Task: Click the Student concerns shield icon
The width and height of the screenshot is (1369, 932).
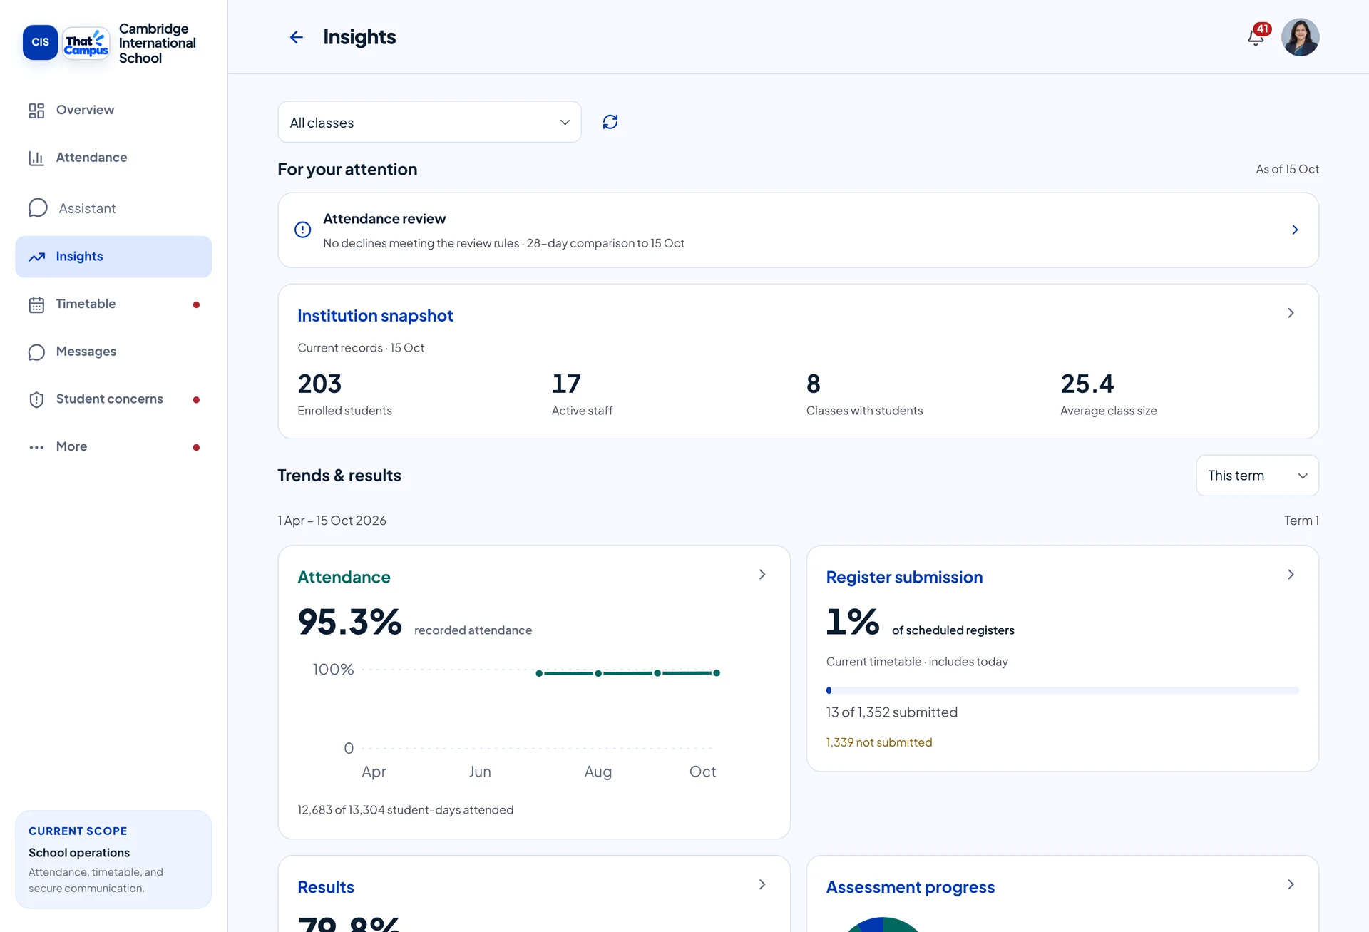Action: pos(36,399)
